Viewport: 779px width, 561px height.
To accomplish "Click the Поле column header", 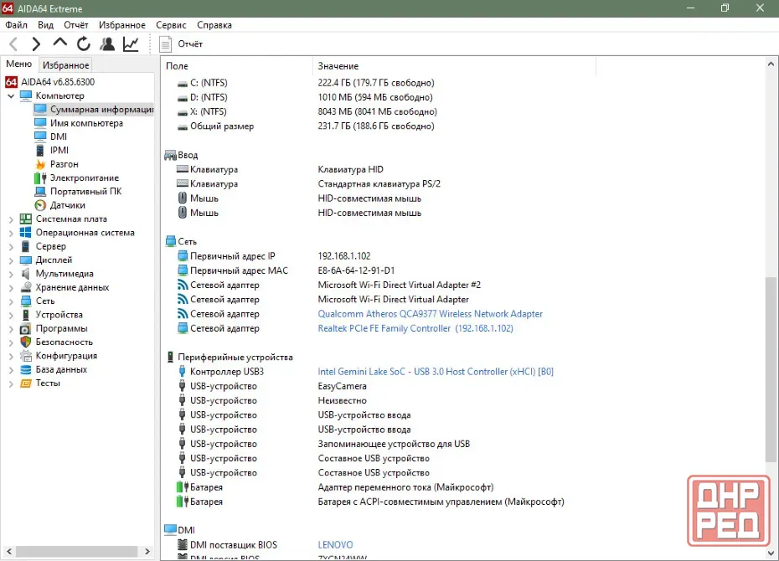I will point(237,66).
